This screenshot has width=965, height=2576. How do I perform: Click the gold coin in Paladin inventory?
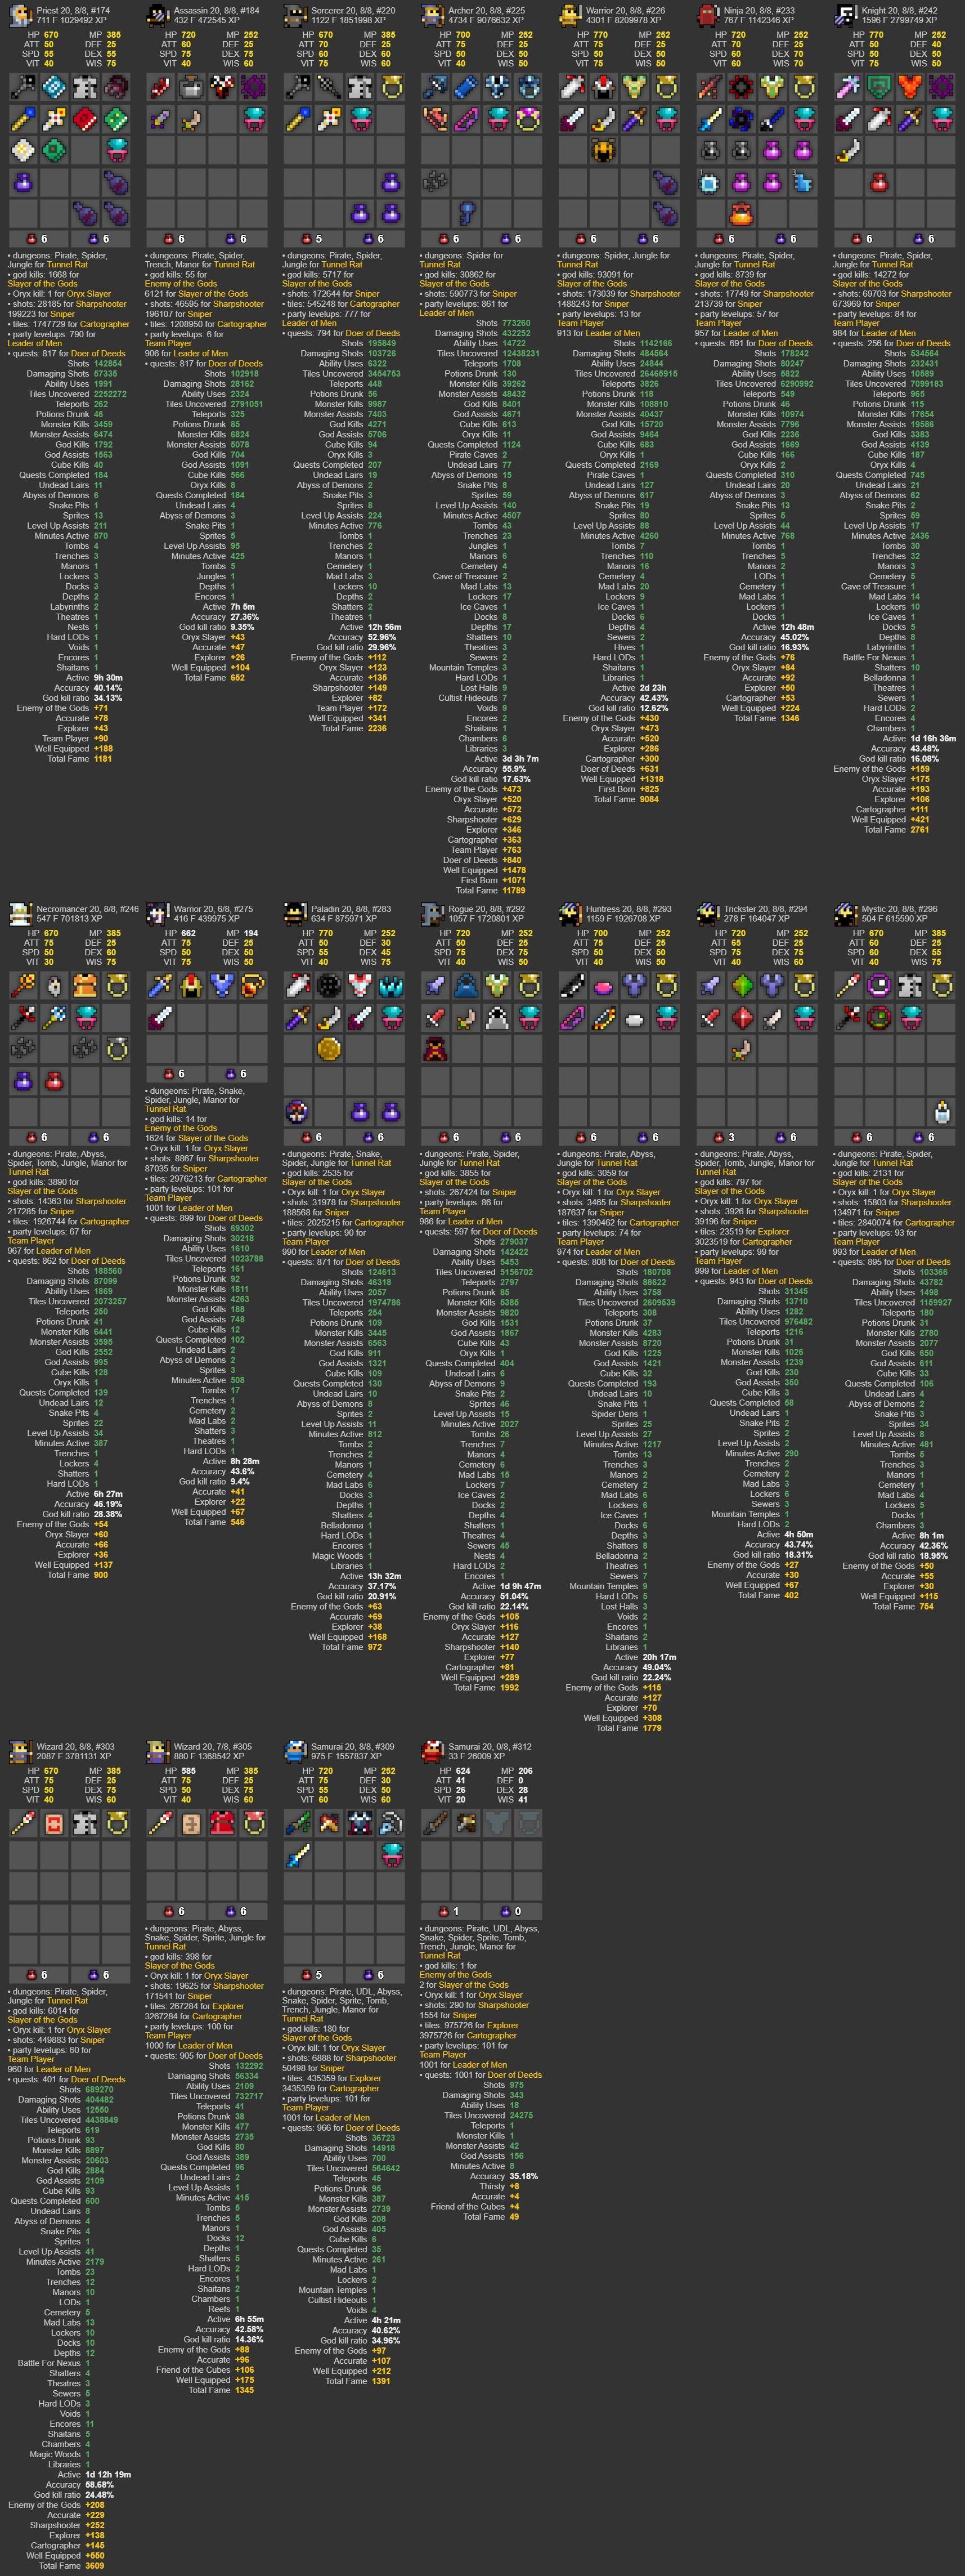click(x=329, y=1049)
